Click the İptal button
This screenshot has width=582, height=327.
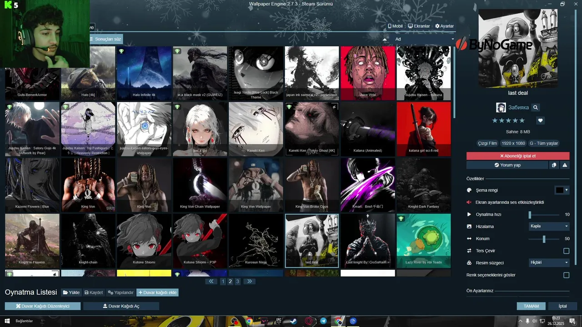[563, 306]
